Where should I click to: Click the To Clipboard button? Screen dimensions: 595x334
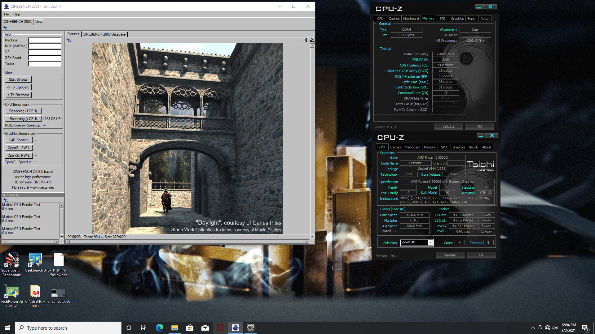pos(18,87)
